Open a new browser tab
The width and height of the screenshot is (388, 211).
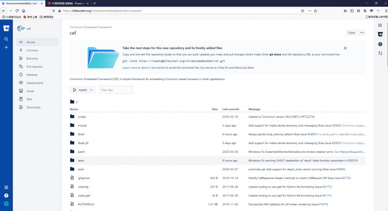[x=108, y=3]
